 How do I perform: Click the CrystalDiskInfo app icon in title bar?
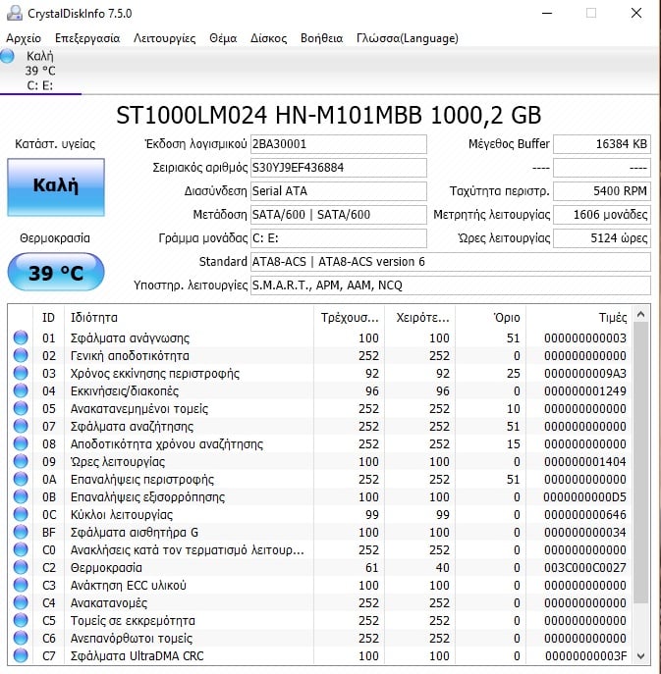(14, 14)
